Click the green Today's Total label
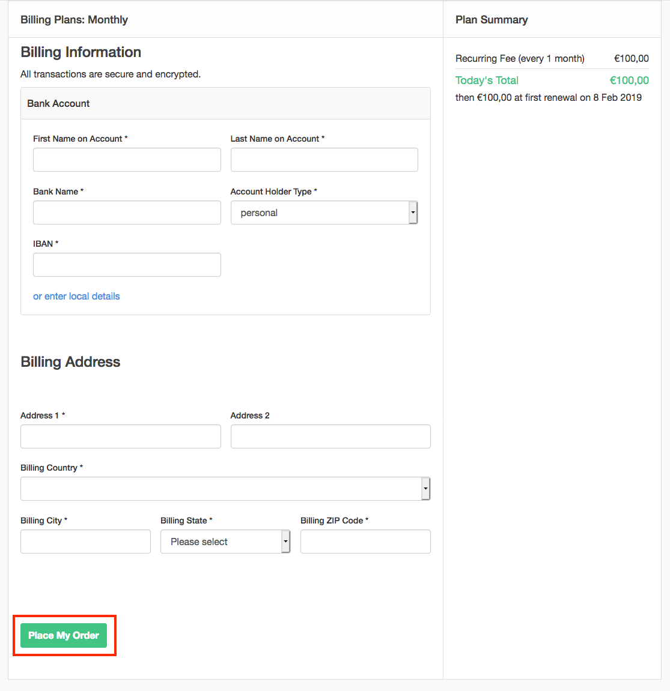 click(487, 80)
